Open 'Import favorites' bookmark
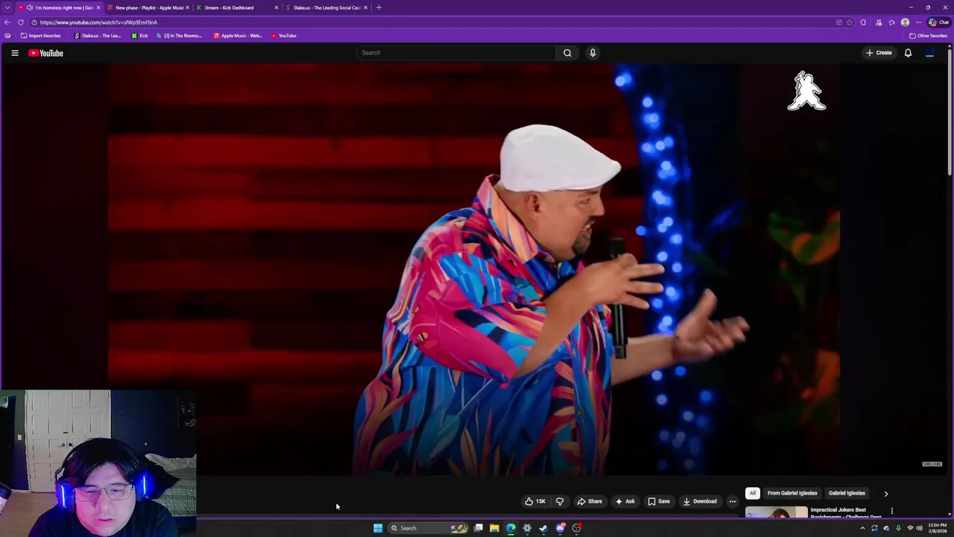The image size is (954, 537). pos(41,36)
